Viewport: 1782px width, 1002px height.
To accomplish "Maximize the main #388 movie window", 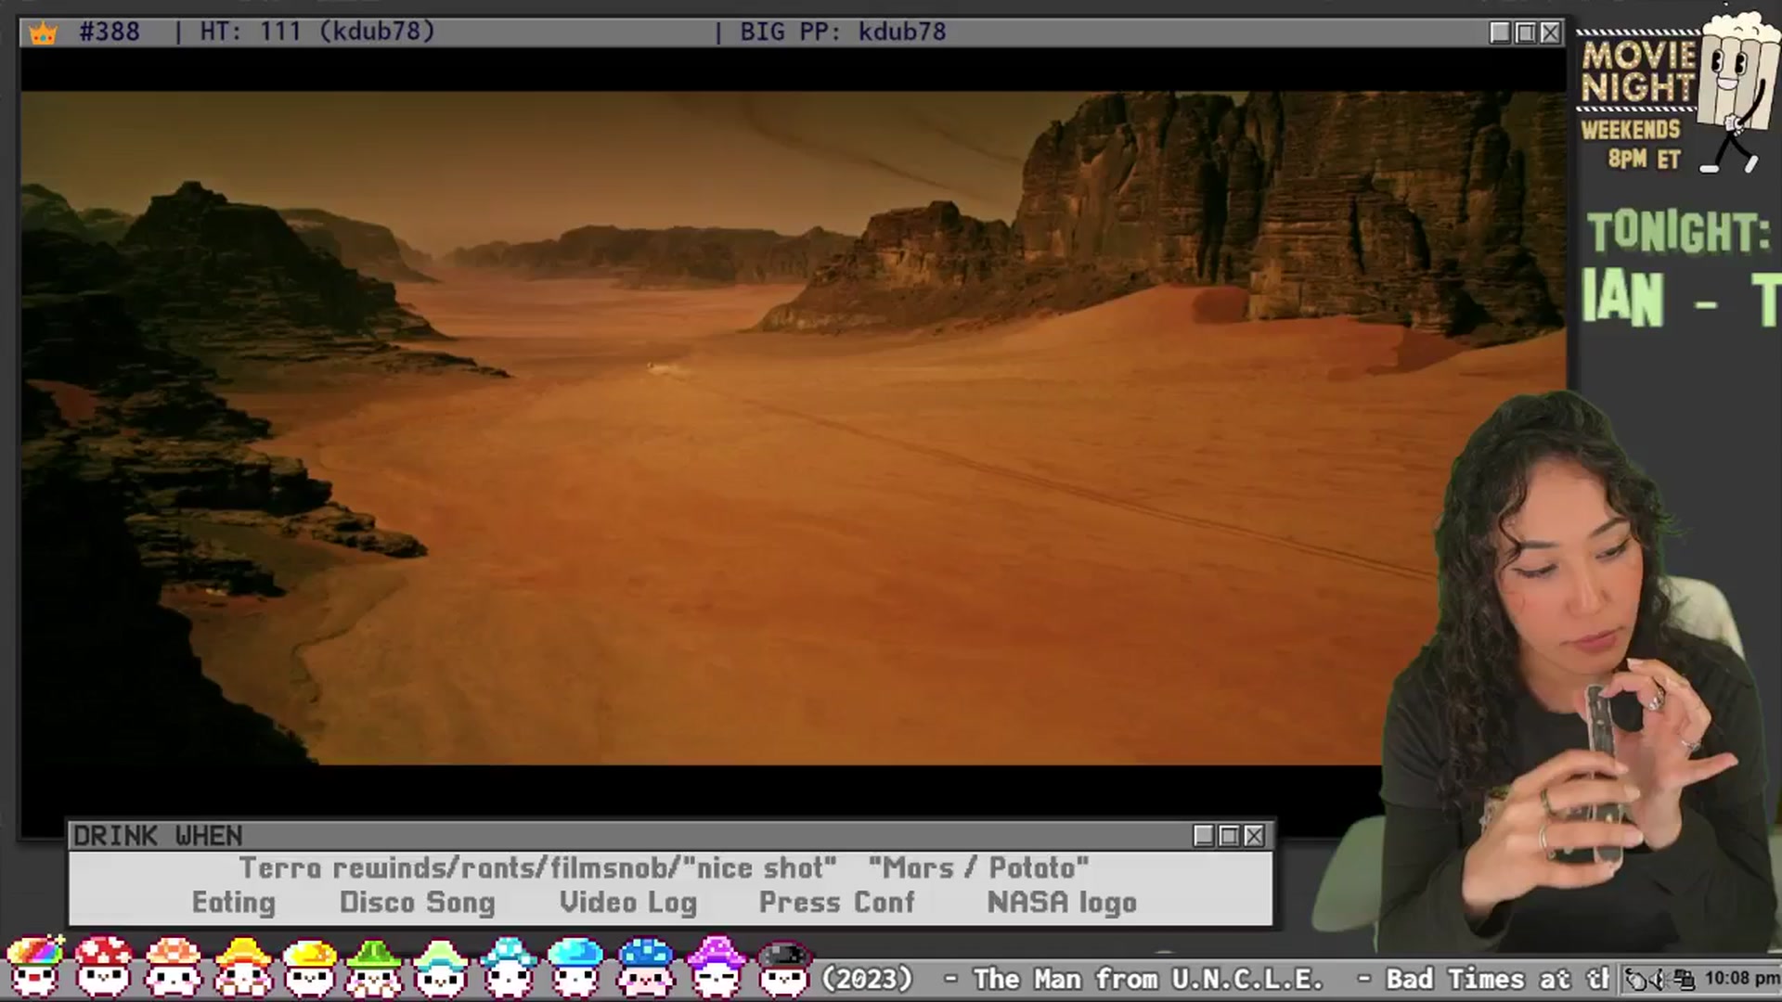I will point(1525,32).
